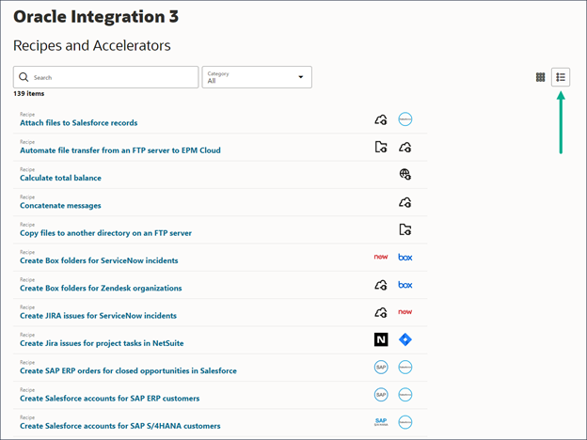The width and height of the screenshot is (587, 440).
Task: Open Attach files to Salesforce records recipe
Action: coord(79,123)
